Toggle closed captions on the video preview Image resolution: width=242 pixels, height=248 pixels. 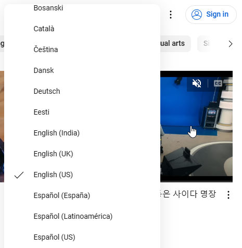point(218,83)
